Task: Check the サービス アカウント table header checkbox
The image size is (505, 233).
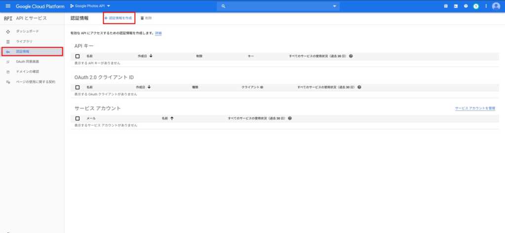Action: coord(77,118)
